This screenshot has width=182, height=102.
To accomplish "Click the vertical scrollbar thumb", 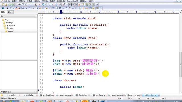I will click(x=180, y=64).
